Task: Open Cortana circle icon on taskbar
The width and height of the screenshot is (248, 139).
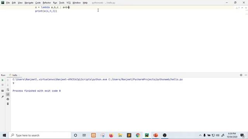Action: click(76, 135)
